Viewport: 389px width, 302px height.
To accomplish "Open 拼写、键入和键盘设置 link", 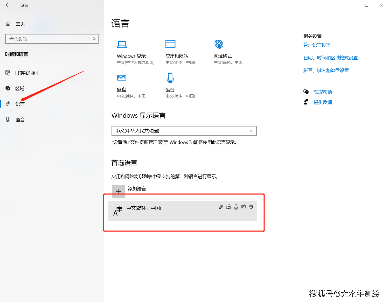I will pyautogui.click(x=326, y=71).
